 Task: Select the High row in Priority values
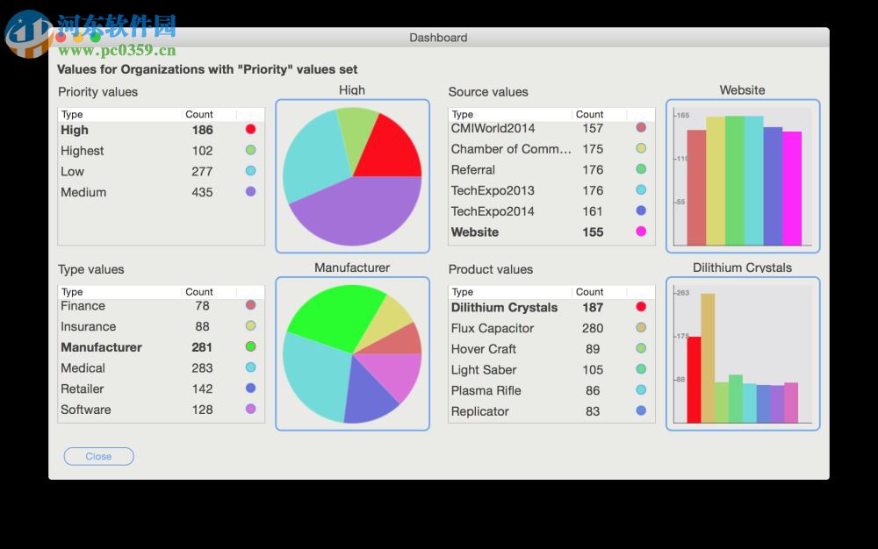click(132, 129)
